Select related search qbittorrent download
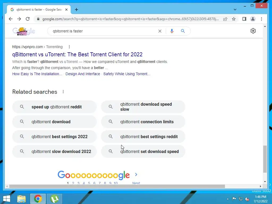Screen dimensions: 272x204 pos(54,122)
